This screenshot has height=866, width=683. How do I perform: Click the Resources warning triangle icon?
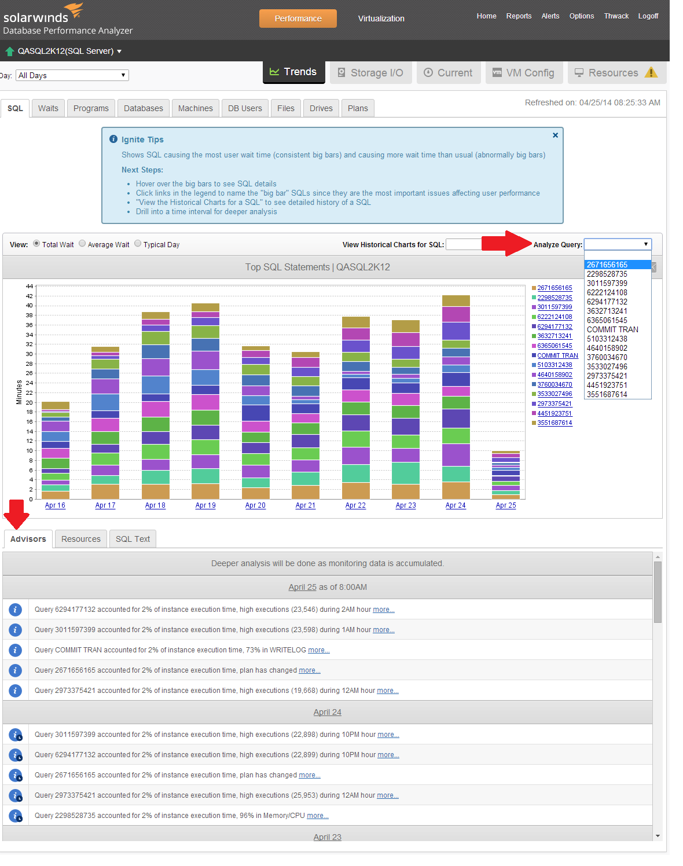click(x=652, y=73)
